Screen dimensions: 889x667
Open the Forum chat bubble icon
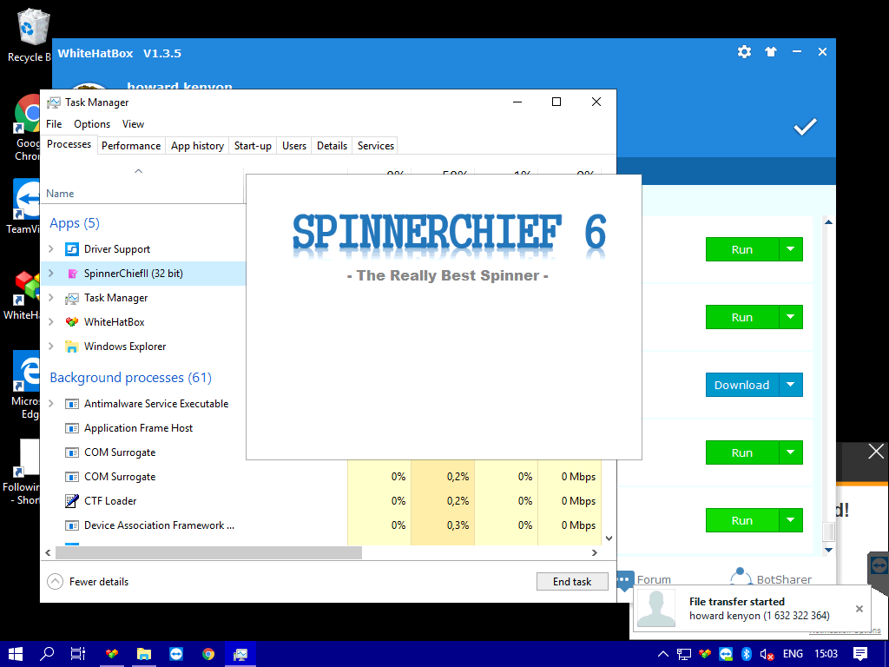tap(624, 579)
